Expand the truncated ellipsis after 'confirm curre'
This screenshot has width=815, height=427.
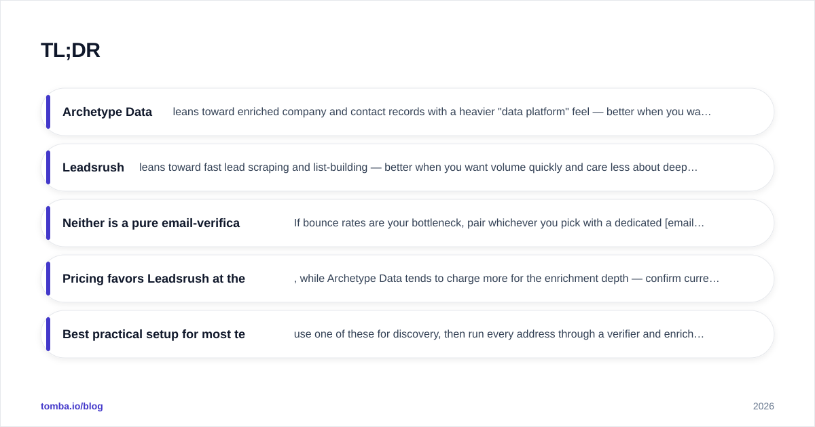(x=716, y=279)
